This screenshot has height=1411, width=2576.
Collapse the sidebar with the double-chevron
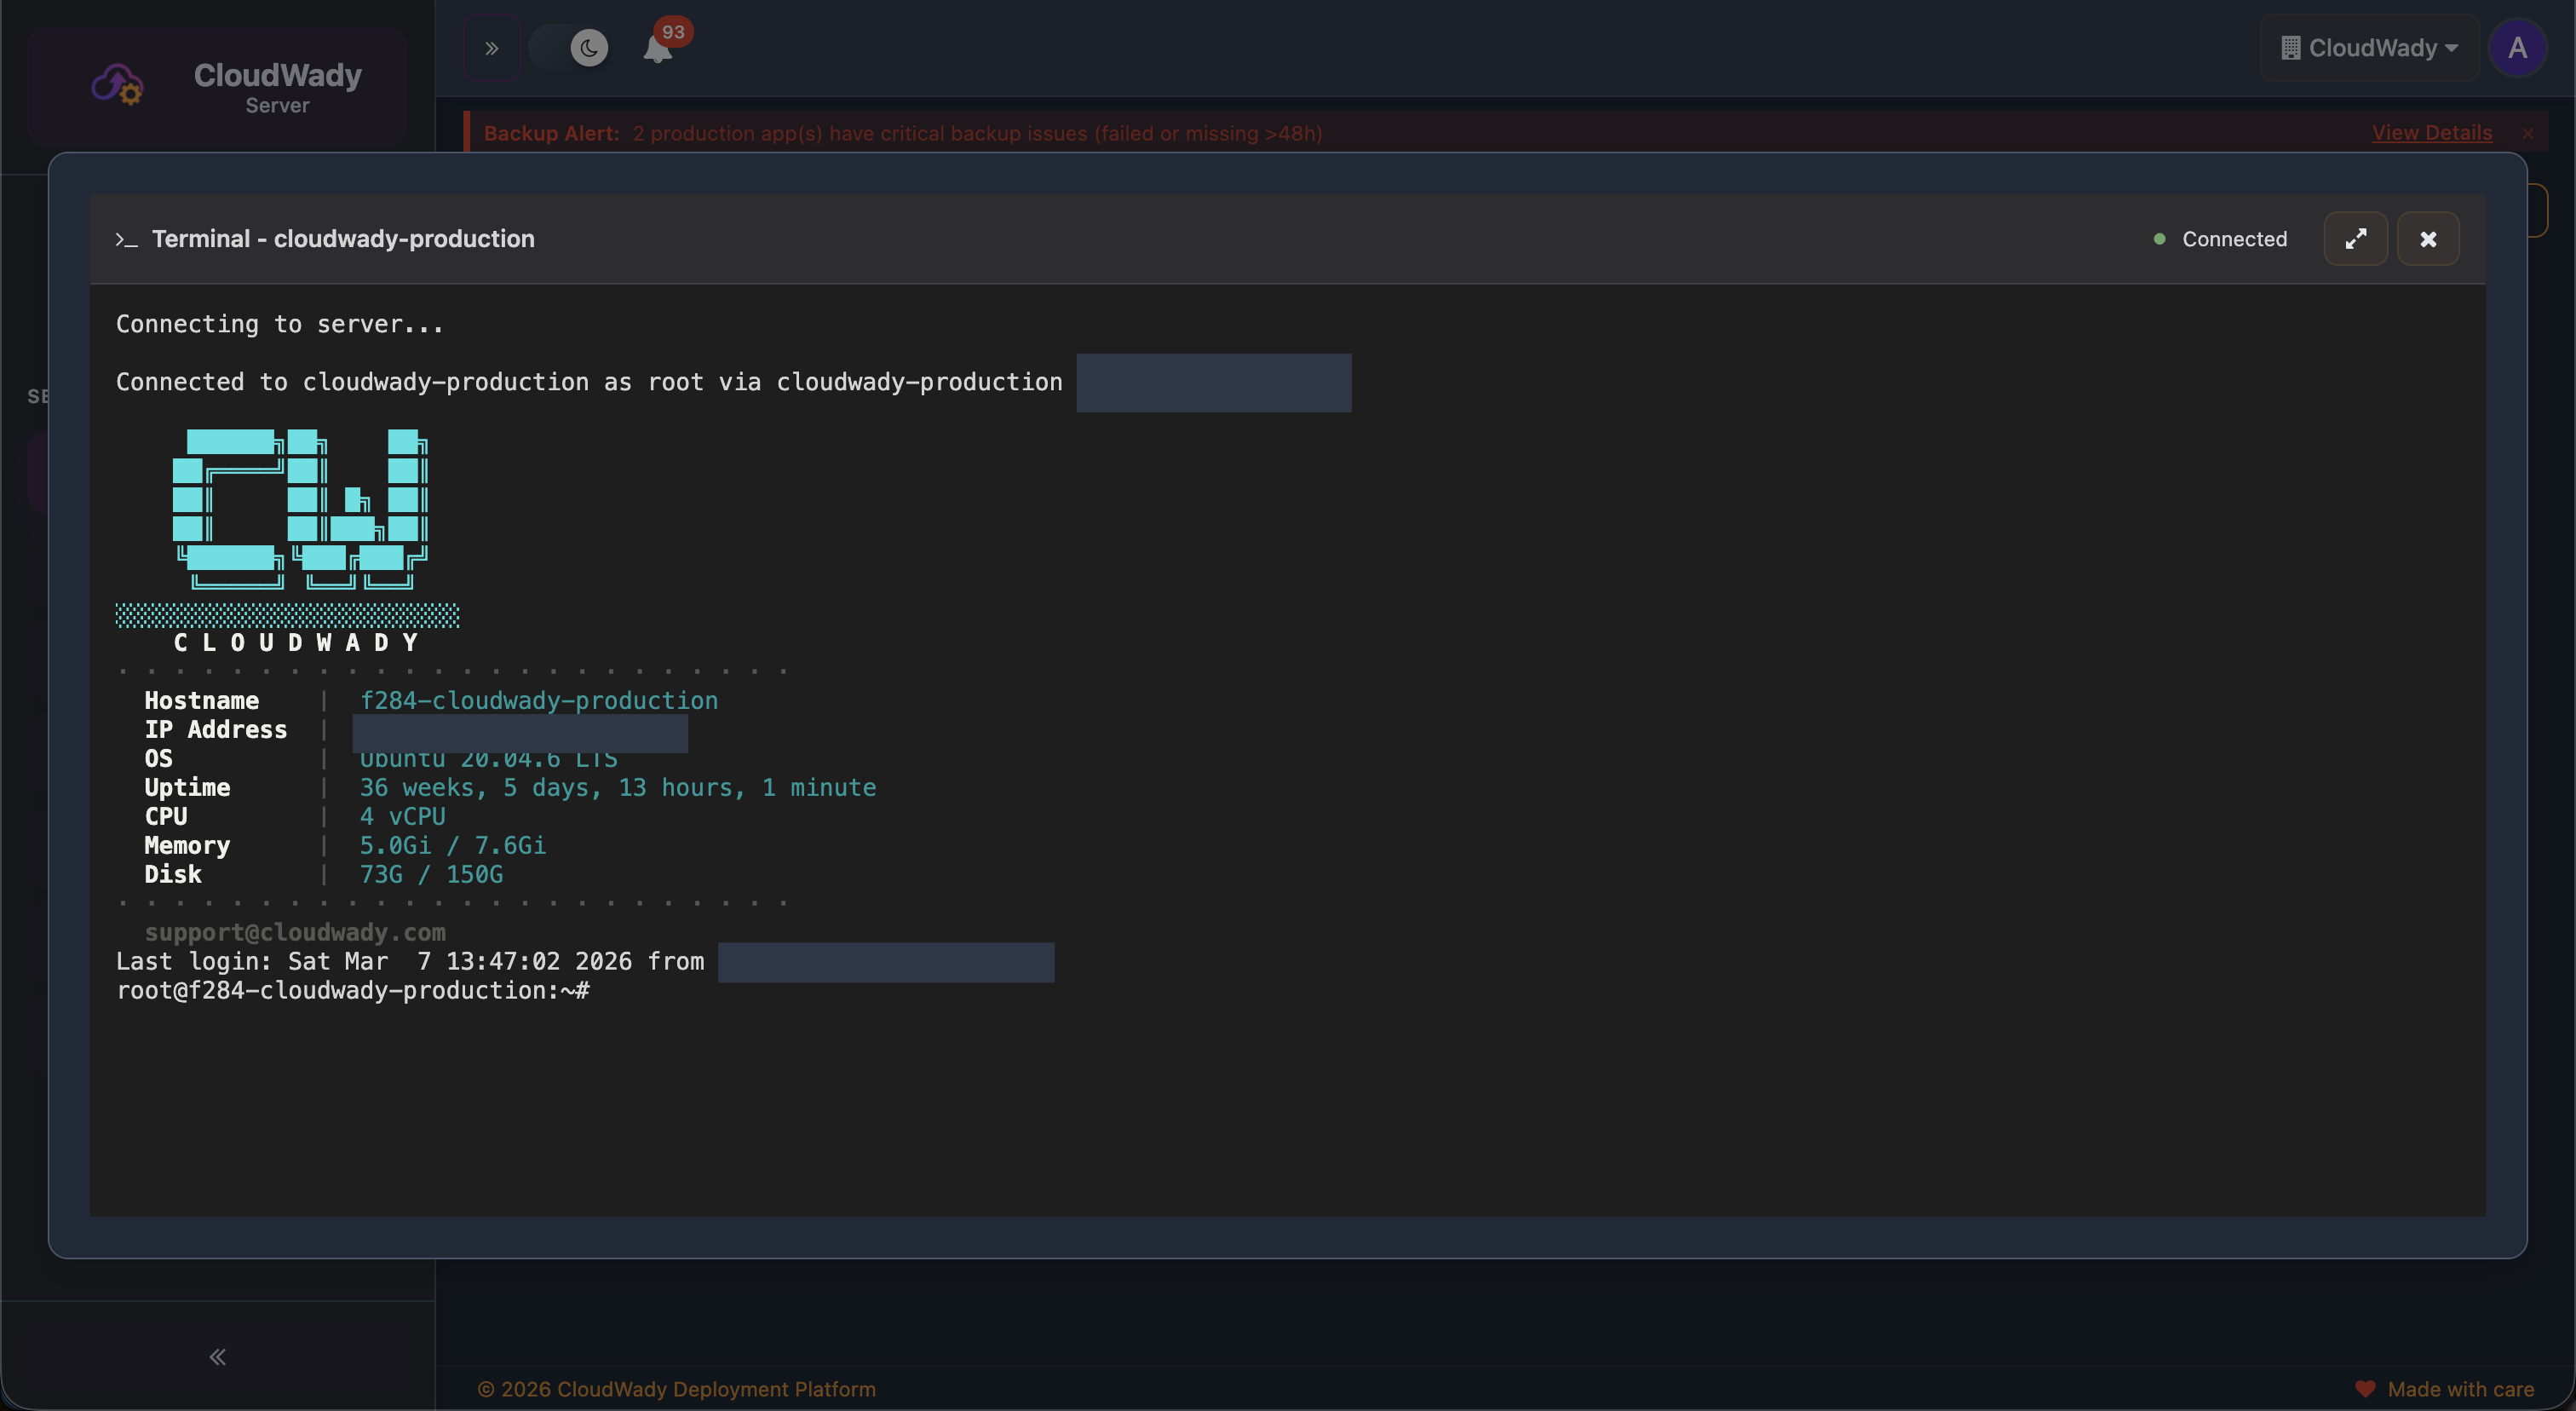(216, 1356)
